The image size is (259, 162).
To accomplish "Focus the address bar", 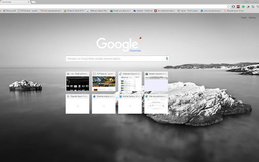I will click(113, 6).
